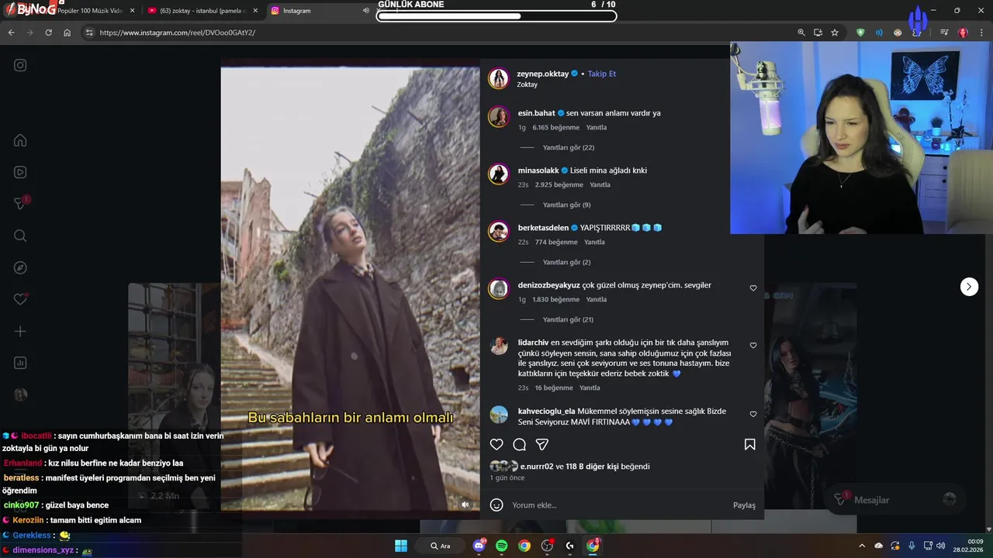Screen dimensions: 993x558
Task: Click the Instagram logo in the sidebar
Action: click(x=20, y=65)
